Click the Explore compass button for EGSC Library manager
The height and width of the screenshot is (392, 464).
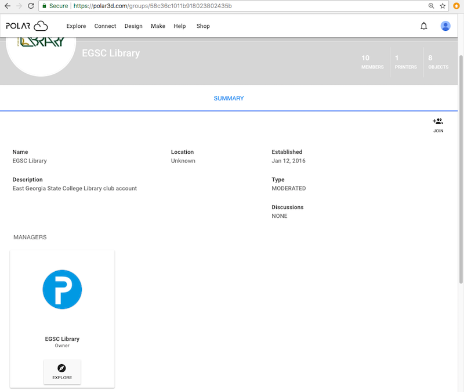[x=62, y=372]
